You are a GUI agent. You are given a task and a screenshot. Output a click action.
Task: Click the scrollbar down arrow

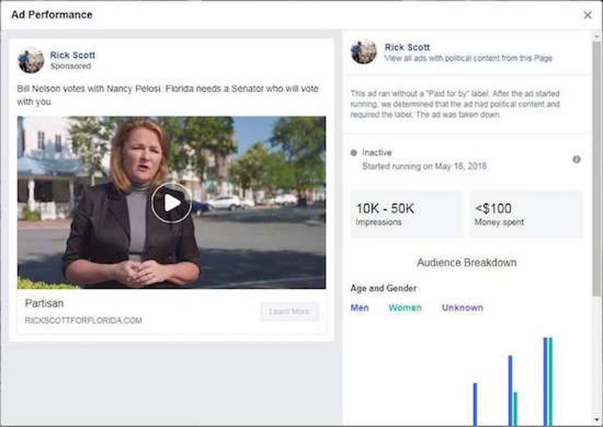pyautogui.click(x=597, y=419)
